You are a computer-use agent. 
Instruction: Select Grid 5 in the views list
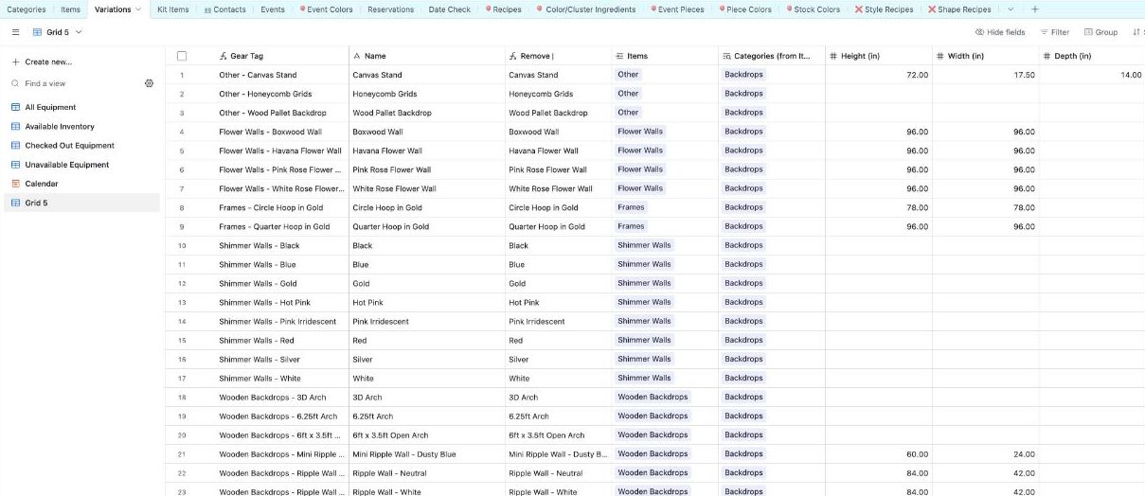[x=81, y=203]
